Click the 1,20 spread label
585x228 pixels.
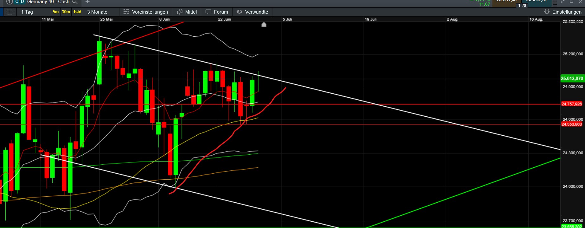coord(522,5)
